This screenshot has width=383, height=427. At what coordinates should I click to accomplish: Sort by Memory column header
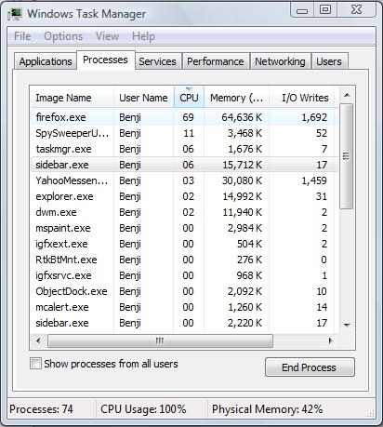tap(236, 98)
